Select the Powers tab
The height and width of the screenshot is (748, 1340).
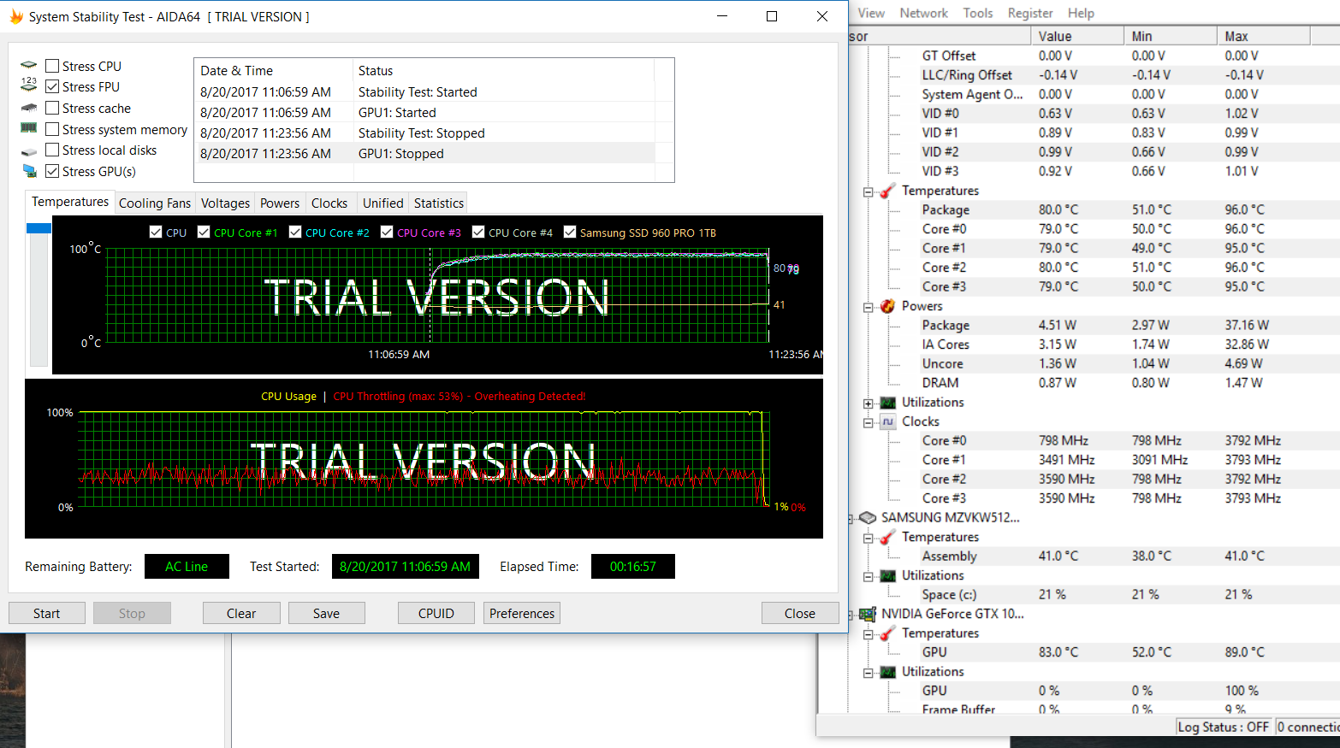[x=280, y=203]
